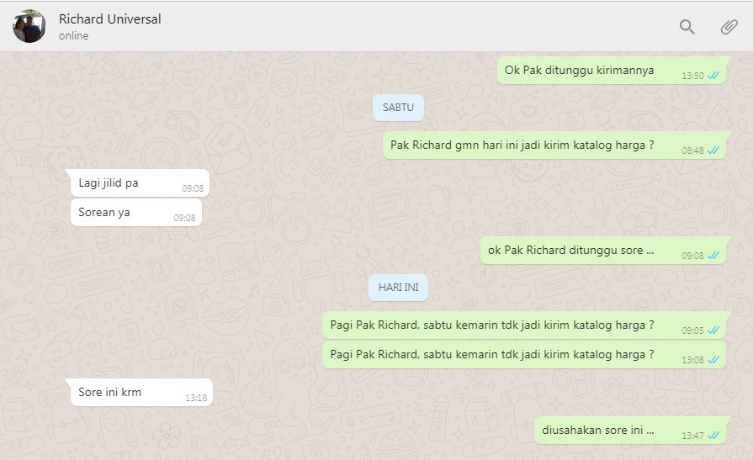Click double ticks on 13:08 message

pyautogui.click(x=713, y=360)
